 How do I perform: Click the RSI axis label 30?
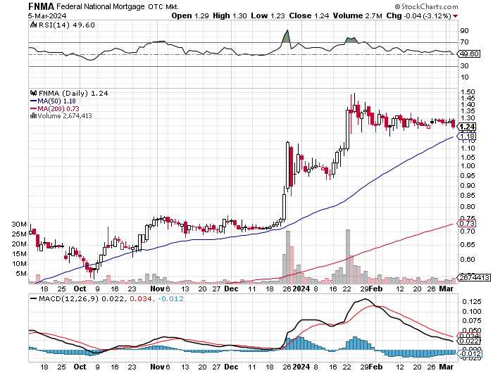pyautogui.click(x=464, y=66)
